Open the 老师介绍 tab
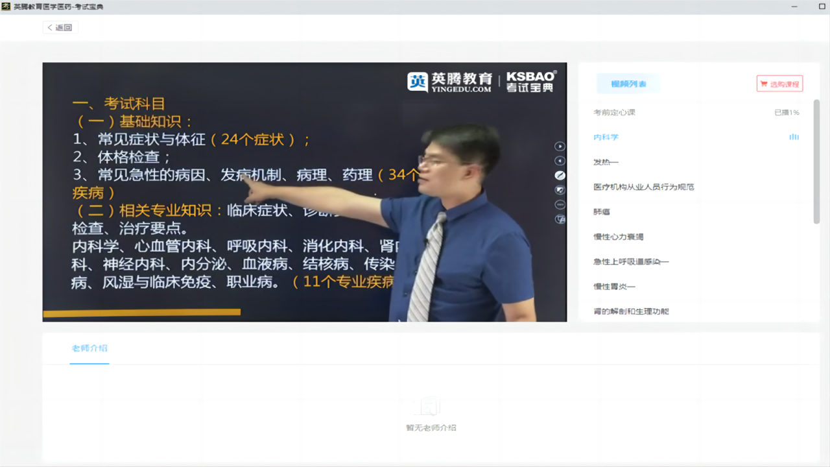Image resolution: width=830 pixels, height=467 pixels. [89, 348]
